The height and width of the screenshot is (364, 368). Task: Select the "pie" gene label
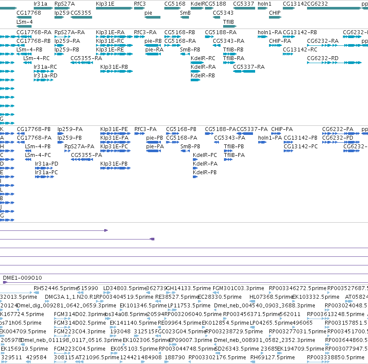pos(148,13)
